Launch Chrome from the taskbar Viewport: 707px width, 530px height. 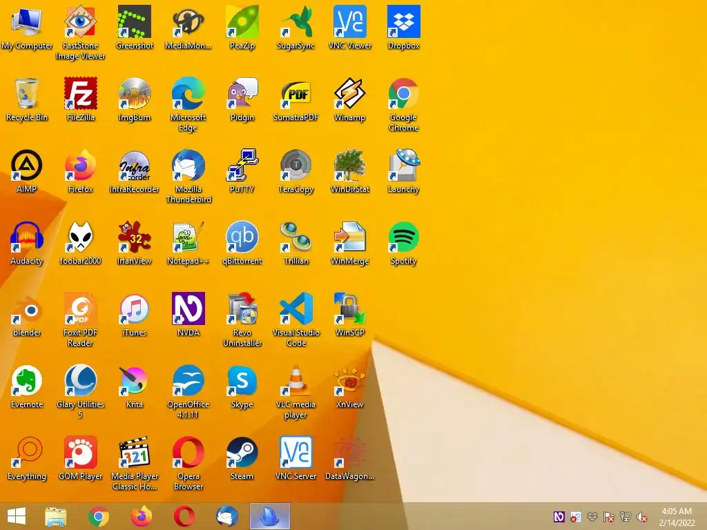click(99, 516)
